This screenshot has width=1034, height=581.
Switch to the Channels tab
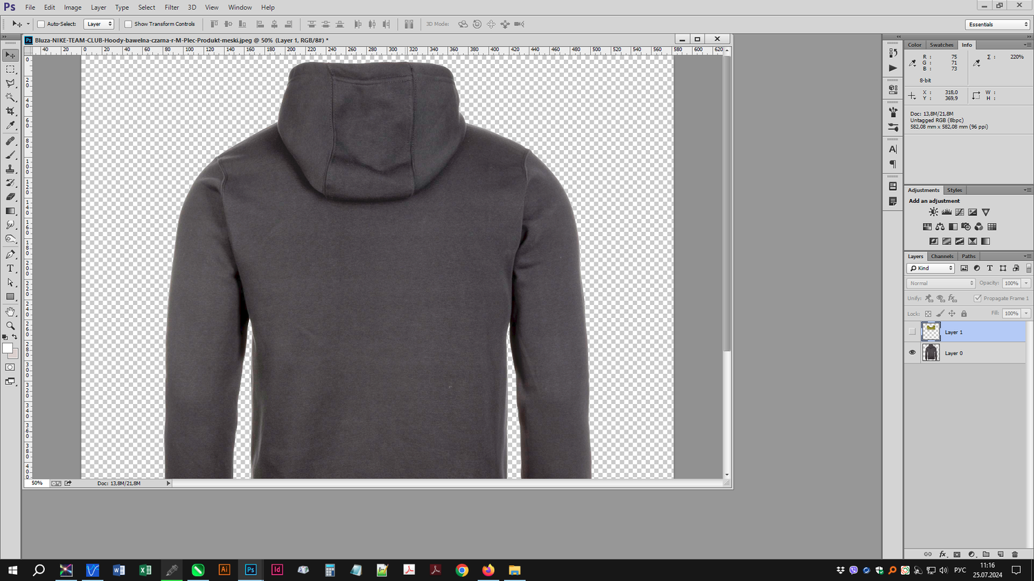click(x=942, y=256)
